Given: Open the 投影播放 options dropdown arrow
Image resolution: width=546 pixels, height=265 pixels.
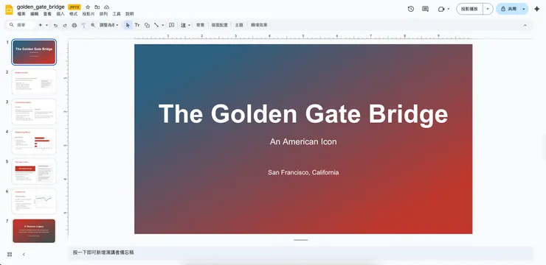Looking at the screenshot, I should coord(488,9).
